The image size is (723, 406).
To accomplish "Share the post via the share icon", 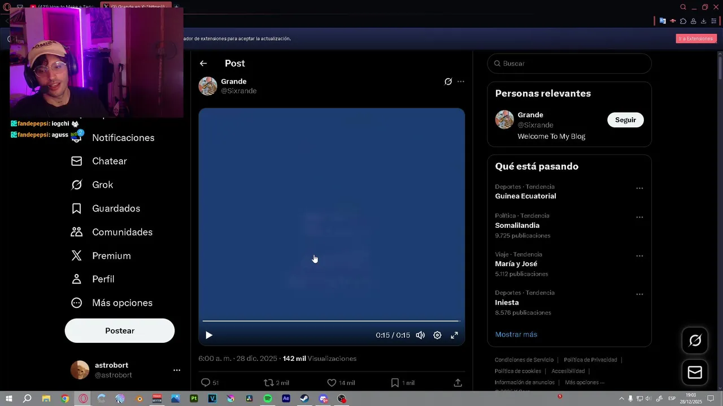I will (x=458, y=382).
